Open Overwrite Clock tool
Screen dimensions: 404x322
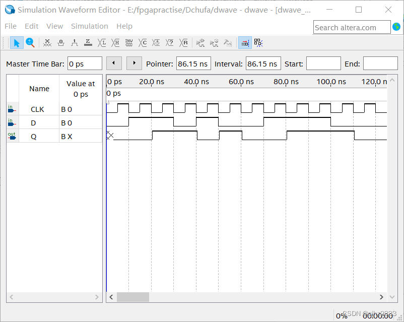point(156,43)
